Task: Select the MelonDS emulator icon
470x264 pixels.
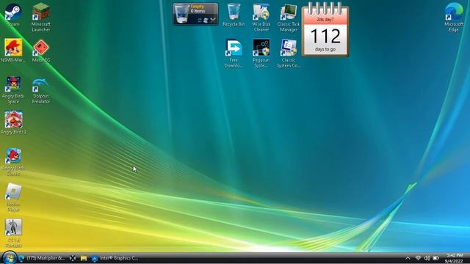Action: click(x=41, y=51)
